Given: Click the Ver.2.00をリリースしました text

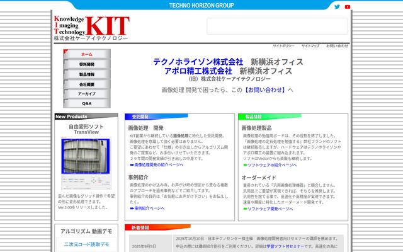Looking at the screenshot, I should point(82,207).
